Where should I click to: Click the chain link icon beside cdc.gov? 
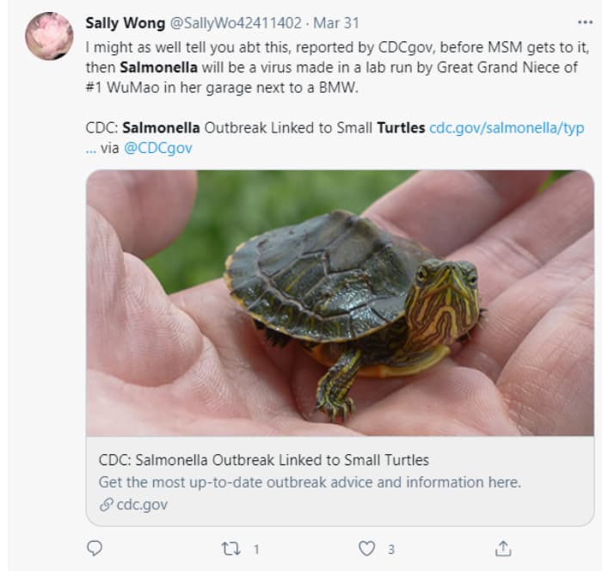pos(106,505)
